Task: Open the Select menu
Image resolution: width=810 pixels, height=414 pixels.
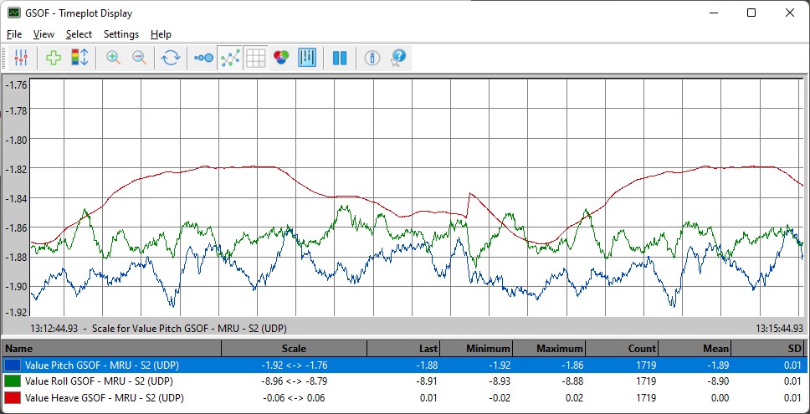Action: point(79,34)
